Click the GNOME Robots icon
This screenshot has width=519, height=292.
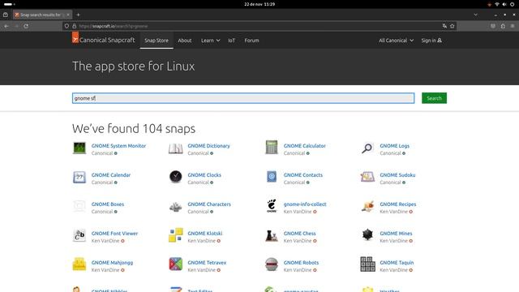point(272,264)
